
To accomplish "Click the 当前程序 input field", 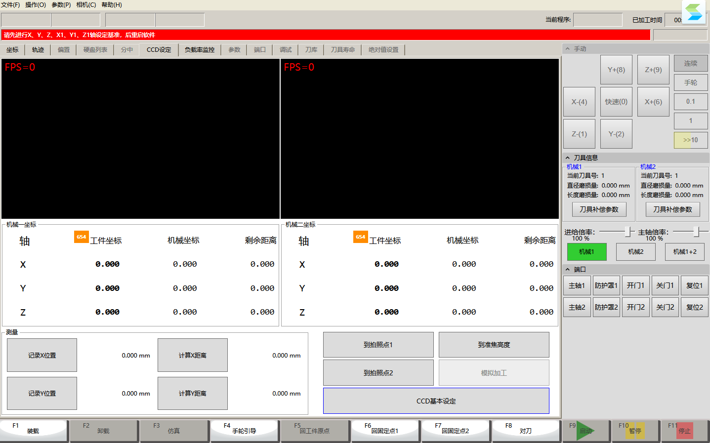I will pyautogui.click(x=598, y=20).
